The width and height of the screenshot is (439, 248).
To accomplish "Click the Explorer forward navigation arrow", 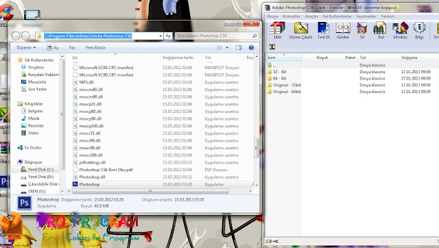I will coord(26,36).
